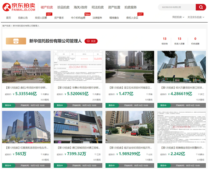Open the 司法拍卖 top tab

tap(97, 7)
